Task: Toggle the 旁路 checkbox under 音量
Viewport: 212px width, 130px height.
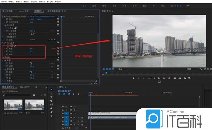Action: coord(31,63)
